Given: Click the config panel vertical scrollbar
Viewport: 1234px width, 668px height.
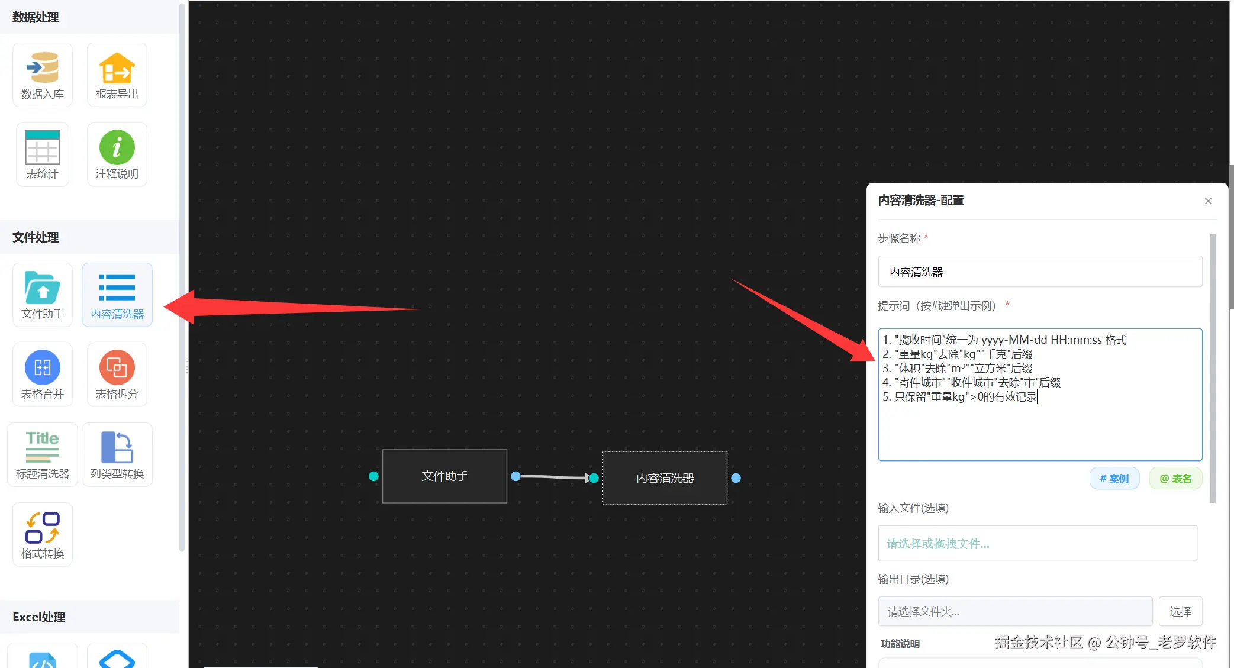Looking at the screenshot, I should [1213, 369].
